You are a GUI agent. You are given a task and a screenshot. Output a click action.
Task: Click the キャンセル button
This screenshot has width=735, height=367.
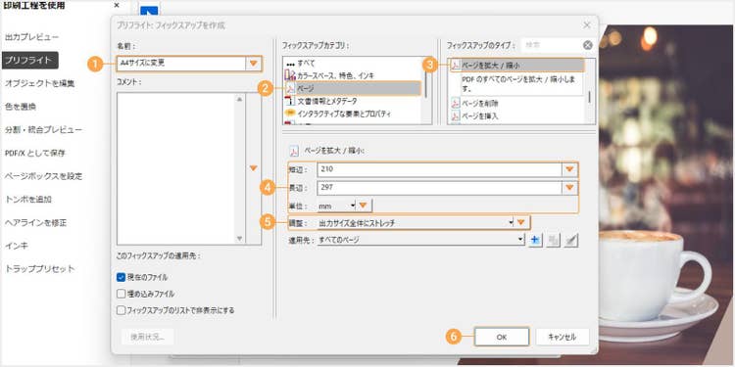(x=563, y=337)
